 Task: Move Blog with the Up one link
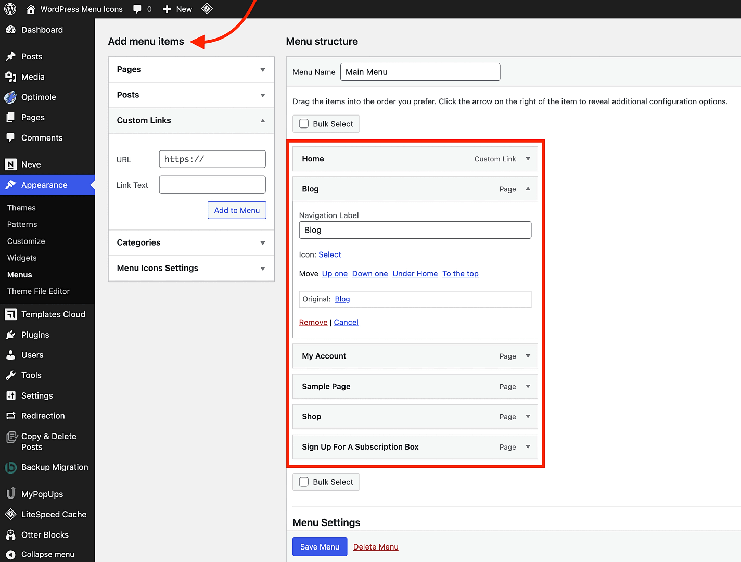[335, 274]
